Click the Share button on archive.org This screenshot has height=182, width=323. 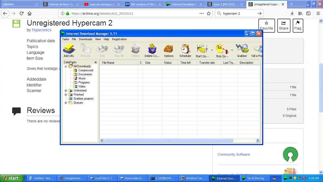pos(284,26)
